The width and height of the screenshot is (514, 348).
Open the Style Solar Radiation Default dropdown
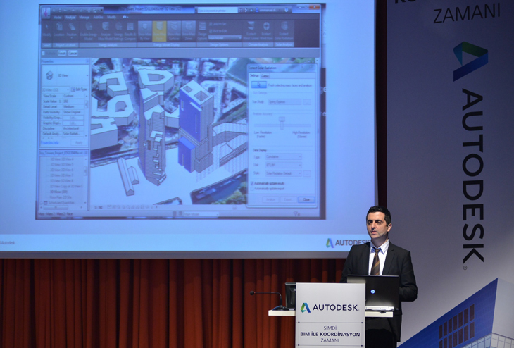point(284,173)
